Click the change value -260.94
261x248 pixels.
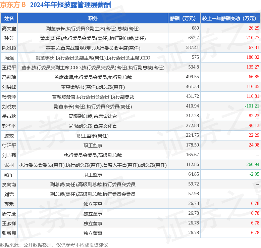coord(252,164)
